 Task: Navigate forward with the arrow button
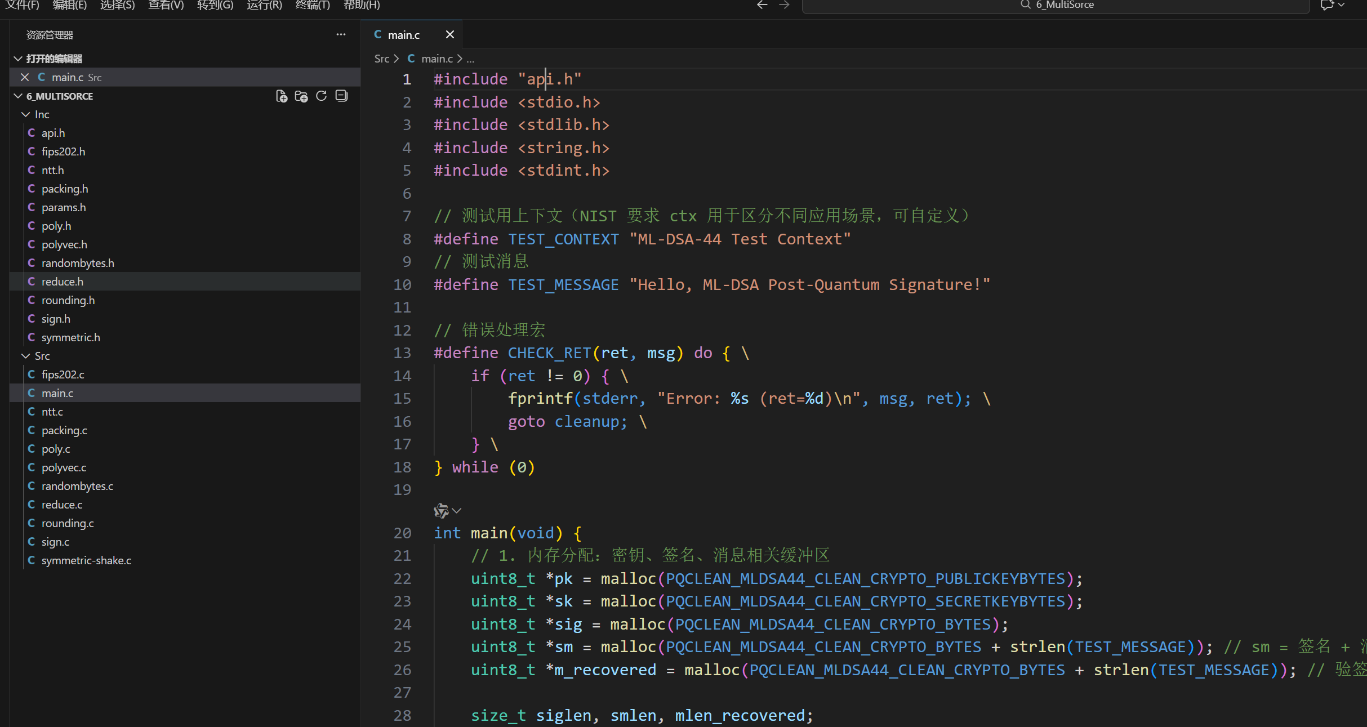(x=784, y=5)
